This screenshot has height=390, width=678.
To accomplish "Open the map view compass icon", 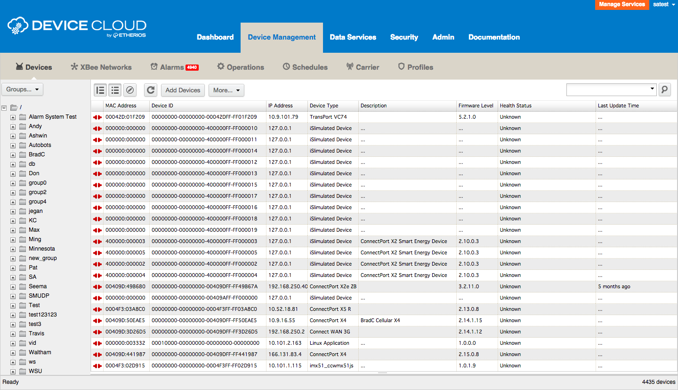I will pyautogui.click(x=130, y=90).
